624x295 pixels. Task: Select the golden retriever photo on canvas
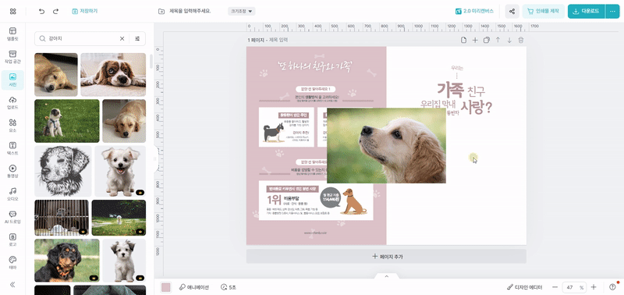point(386,145)
